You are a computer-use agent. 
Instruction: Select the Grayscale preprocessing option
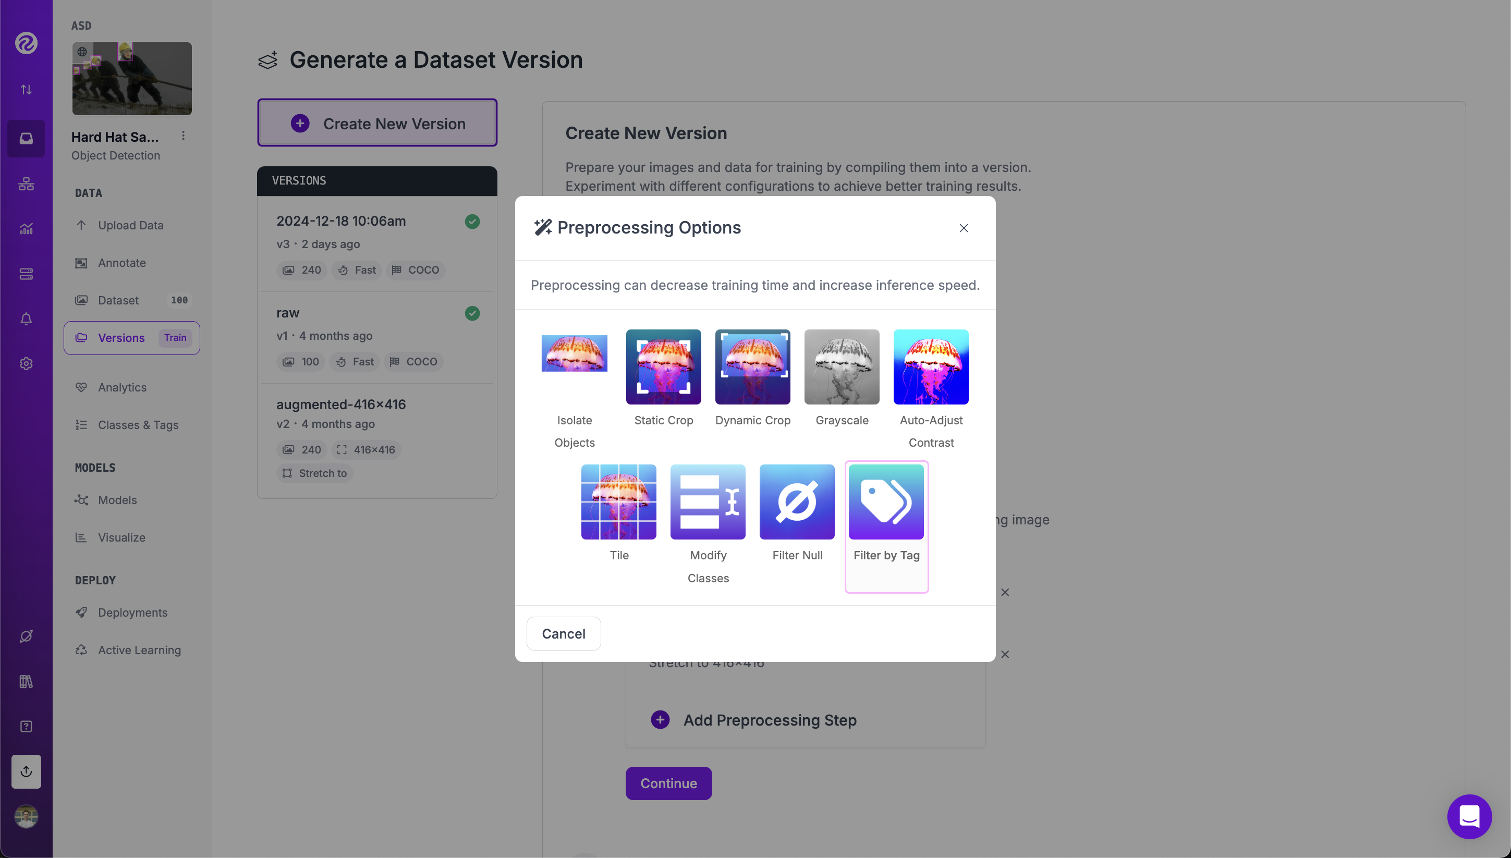(842, 367)
